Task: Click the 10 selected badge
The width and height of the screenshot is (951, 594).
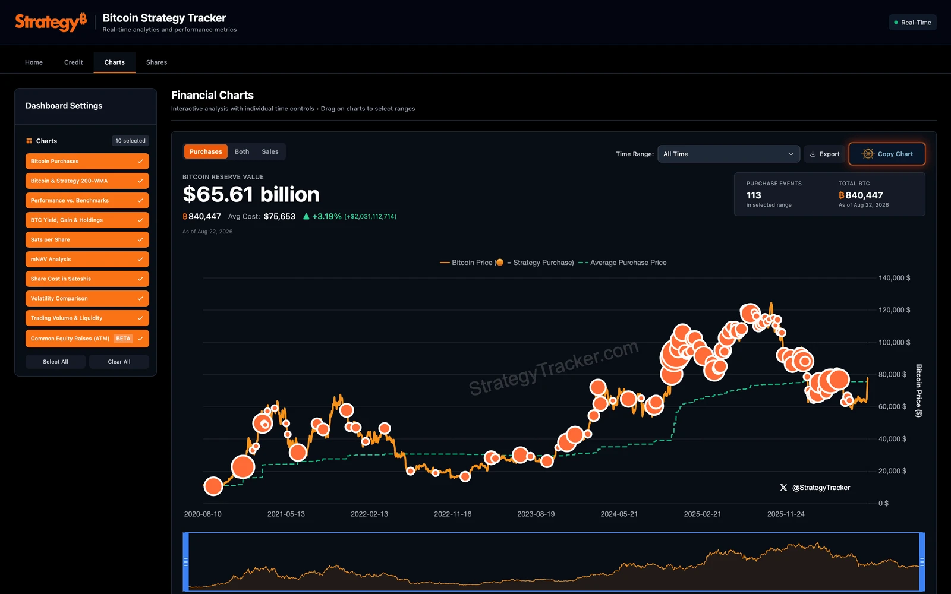Action: click(x=130, y=141)
